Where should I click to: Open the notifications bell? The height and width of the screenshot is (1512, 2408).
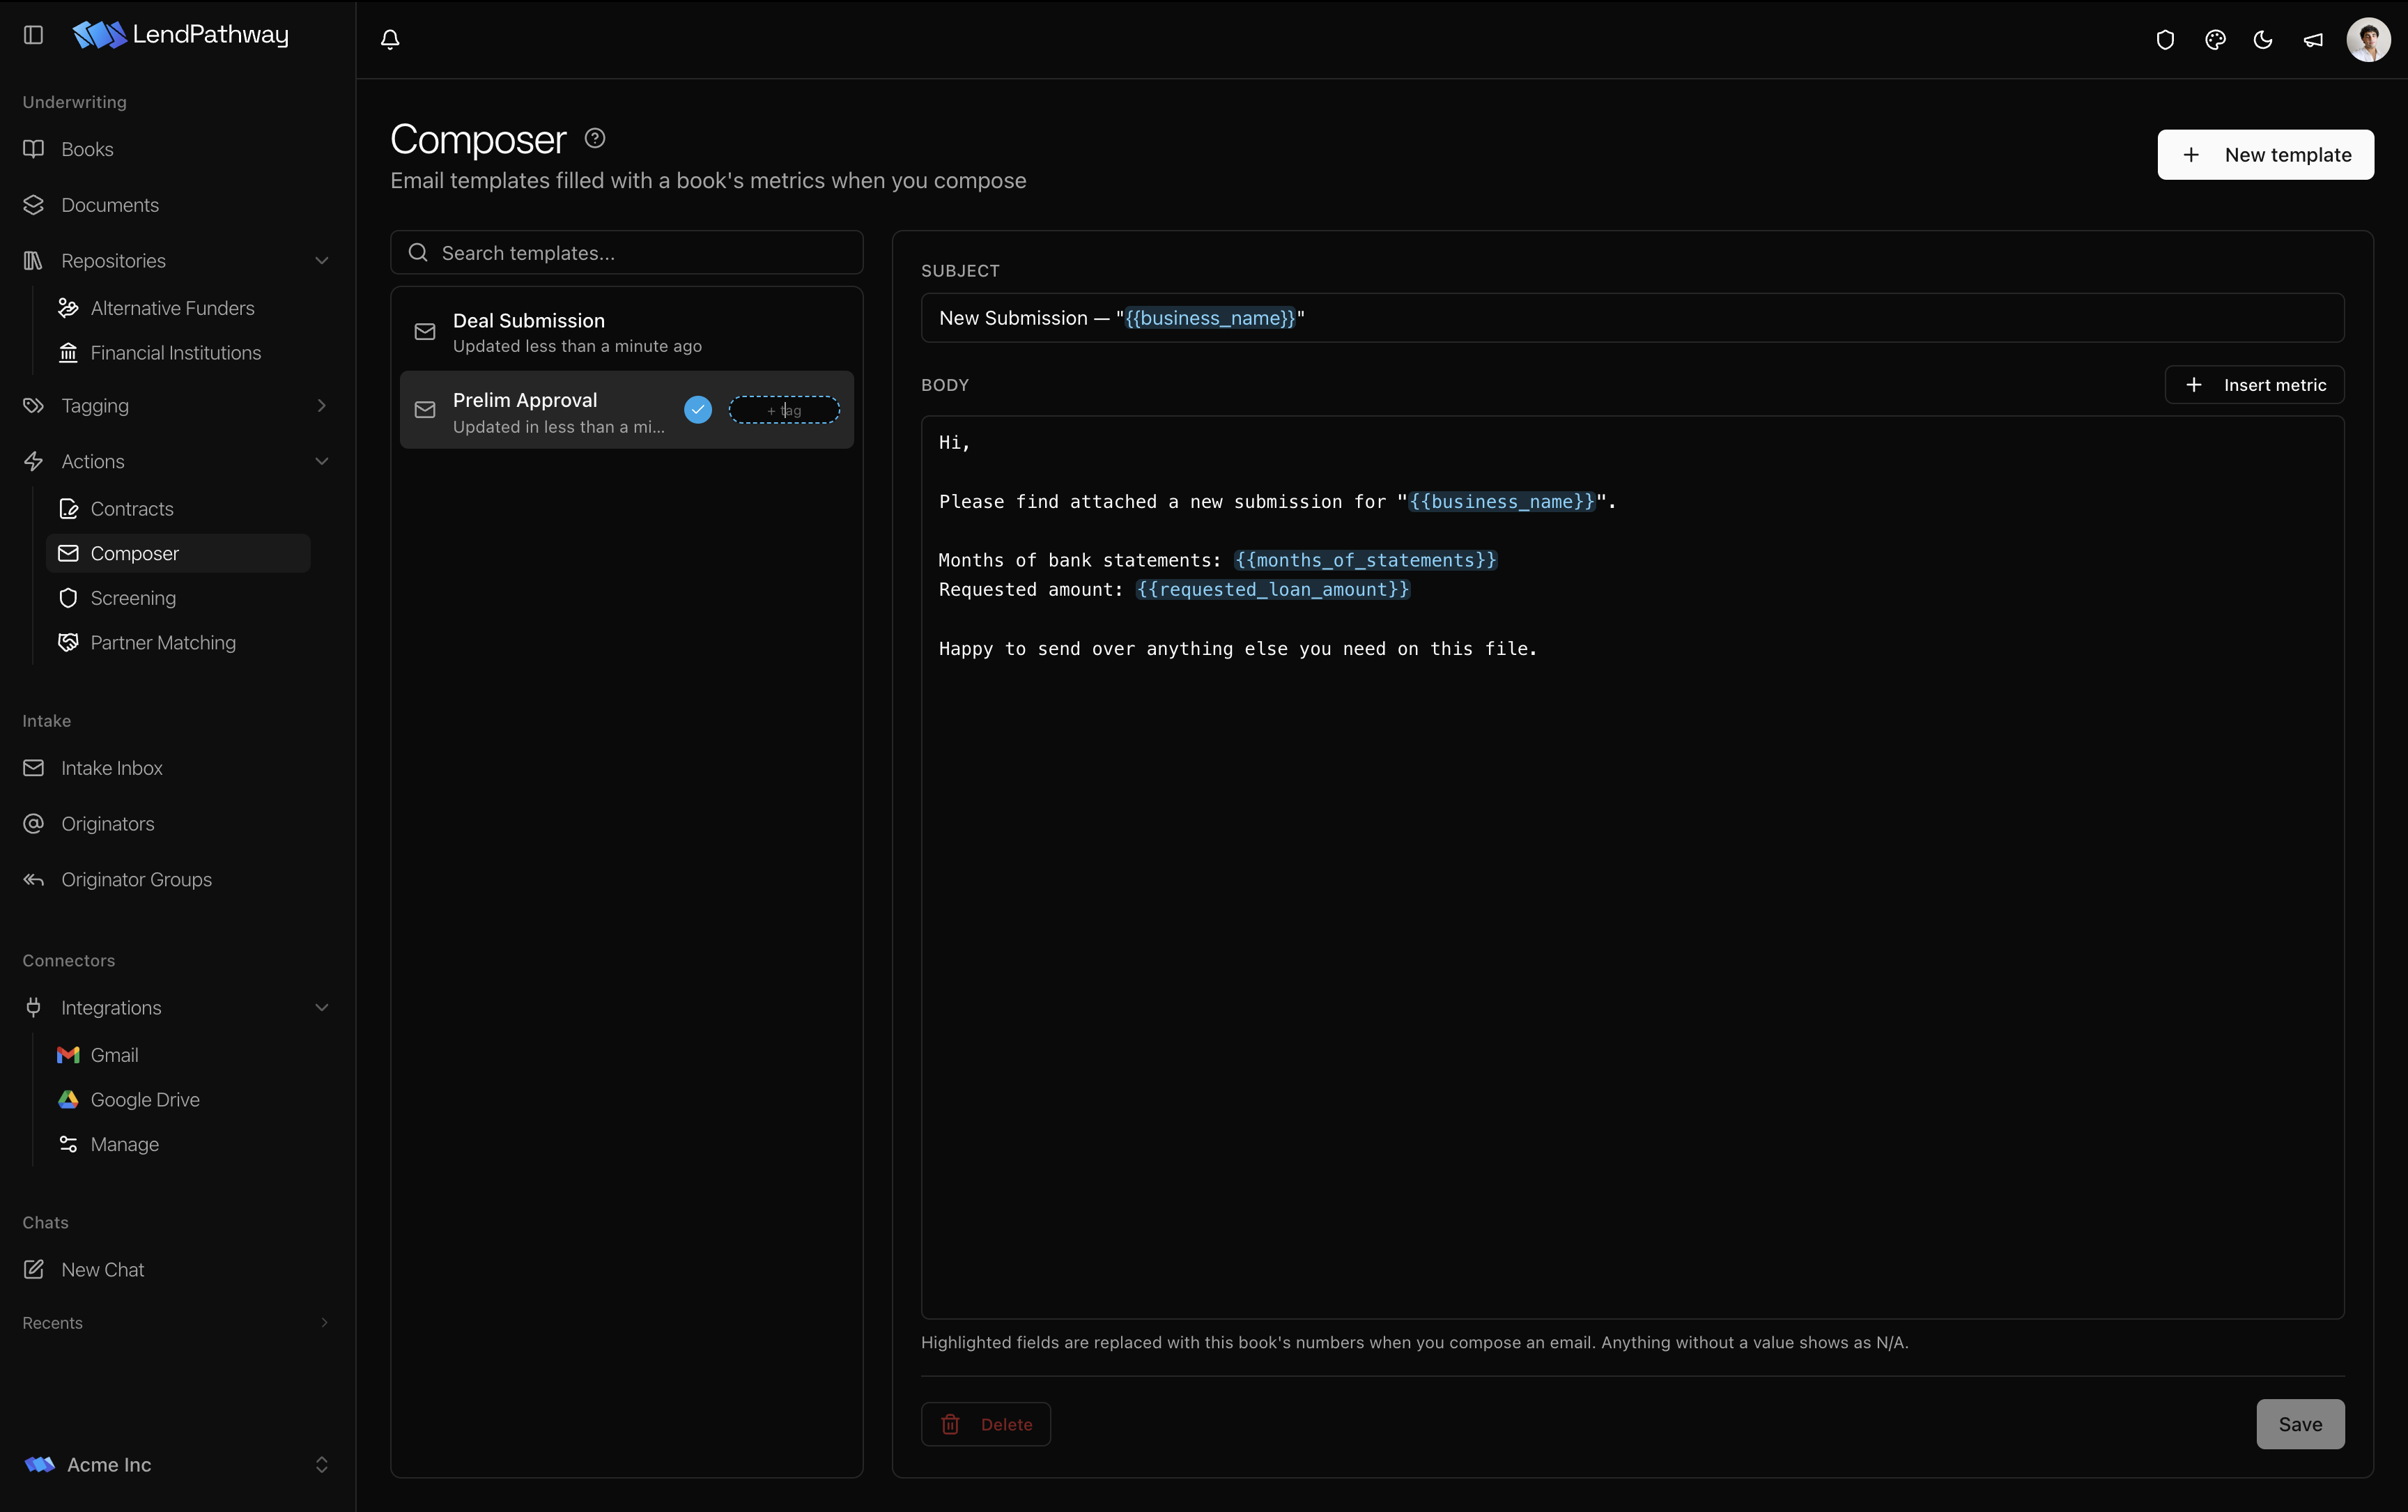pyautogui.click(x=390, y=39)
